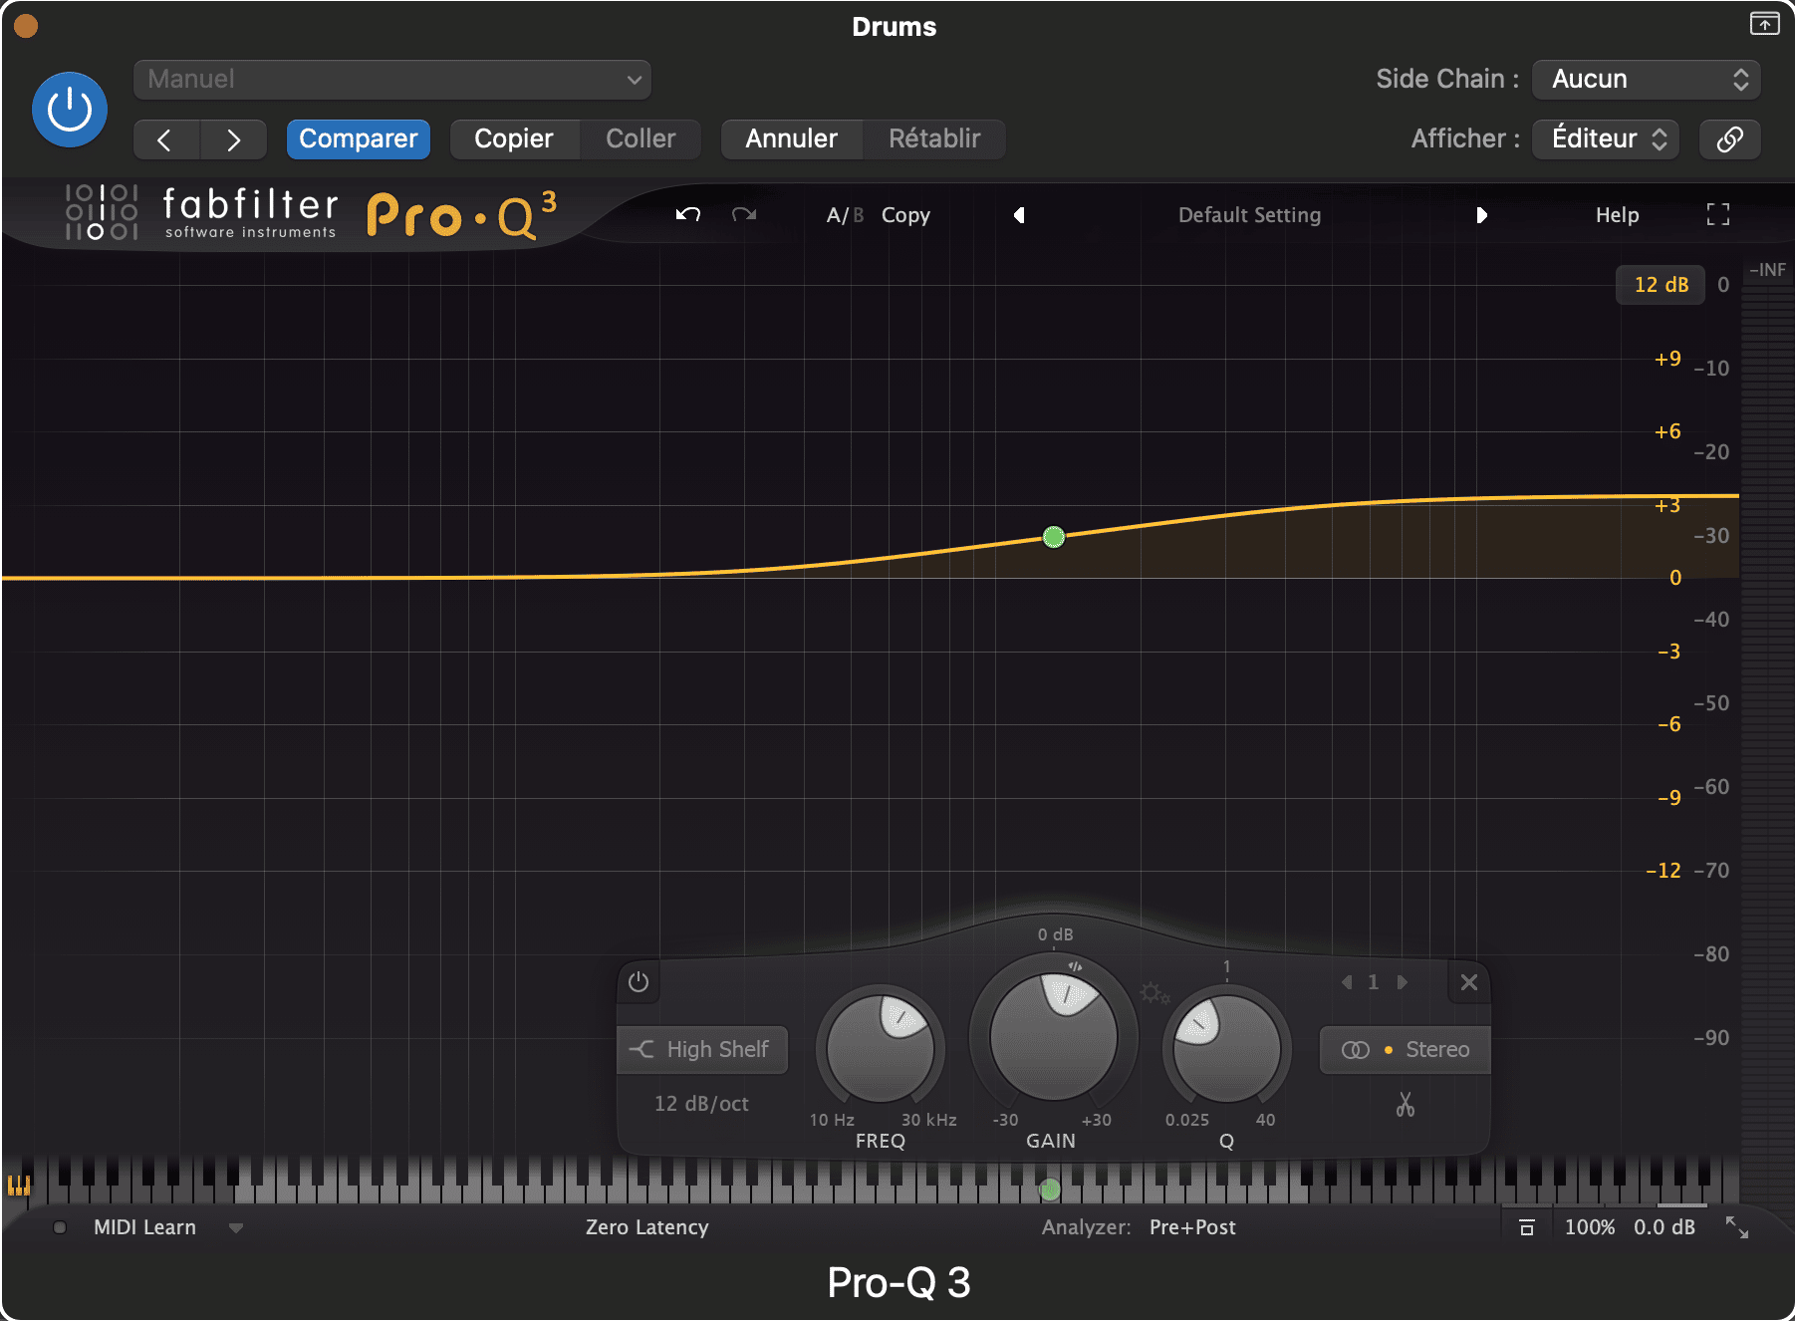Toggle full screen mode icon
The image size is (1795, 1321).
pos(1717,214)
